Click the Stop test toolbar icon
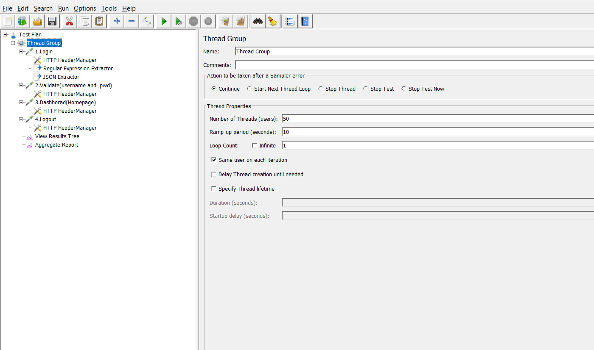This screenshot has height=350, width=594. (x=193, y=21)
